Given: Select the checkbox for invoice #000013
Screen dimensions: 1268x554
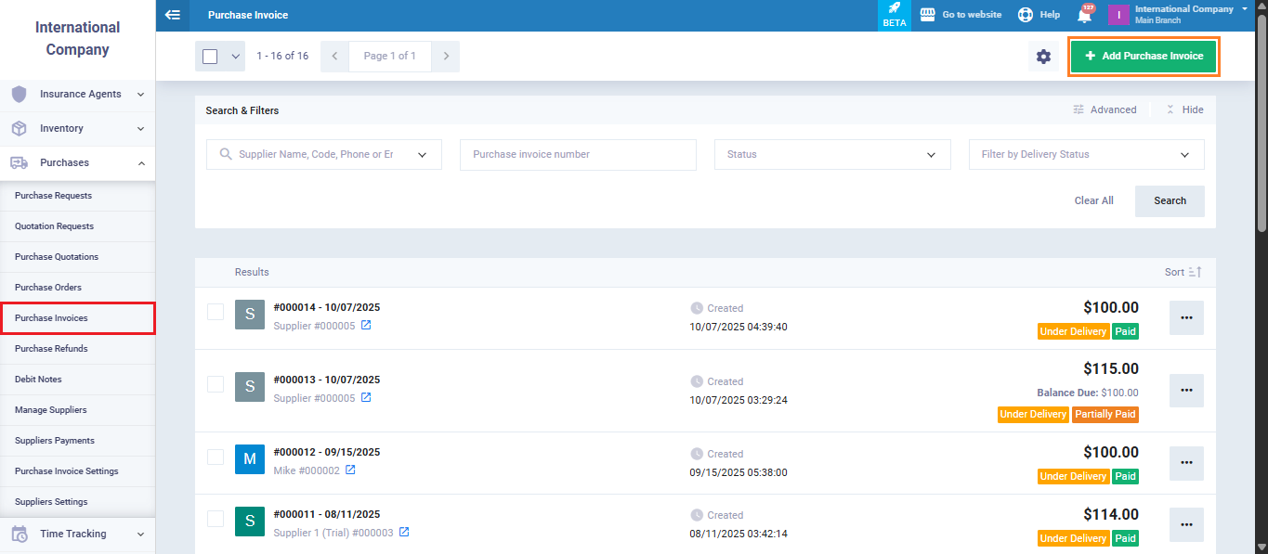Looking at the screenshot, I should tap(216, 384).
